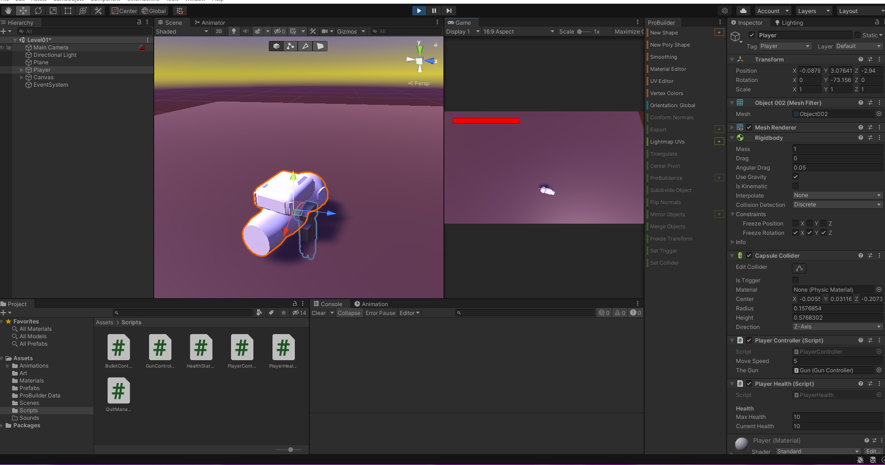Viewport: 885px width, 465px height.
Task: Select the combined Transform tool
Action: pos(83,11)
